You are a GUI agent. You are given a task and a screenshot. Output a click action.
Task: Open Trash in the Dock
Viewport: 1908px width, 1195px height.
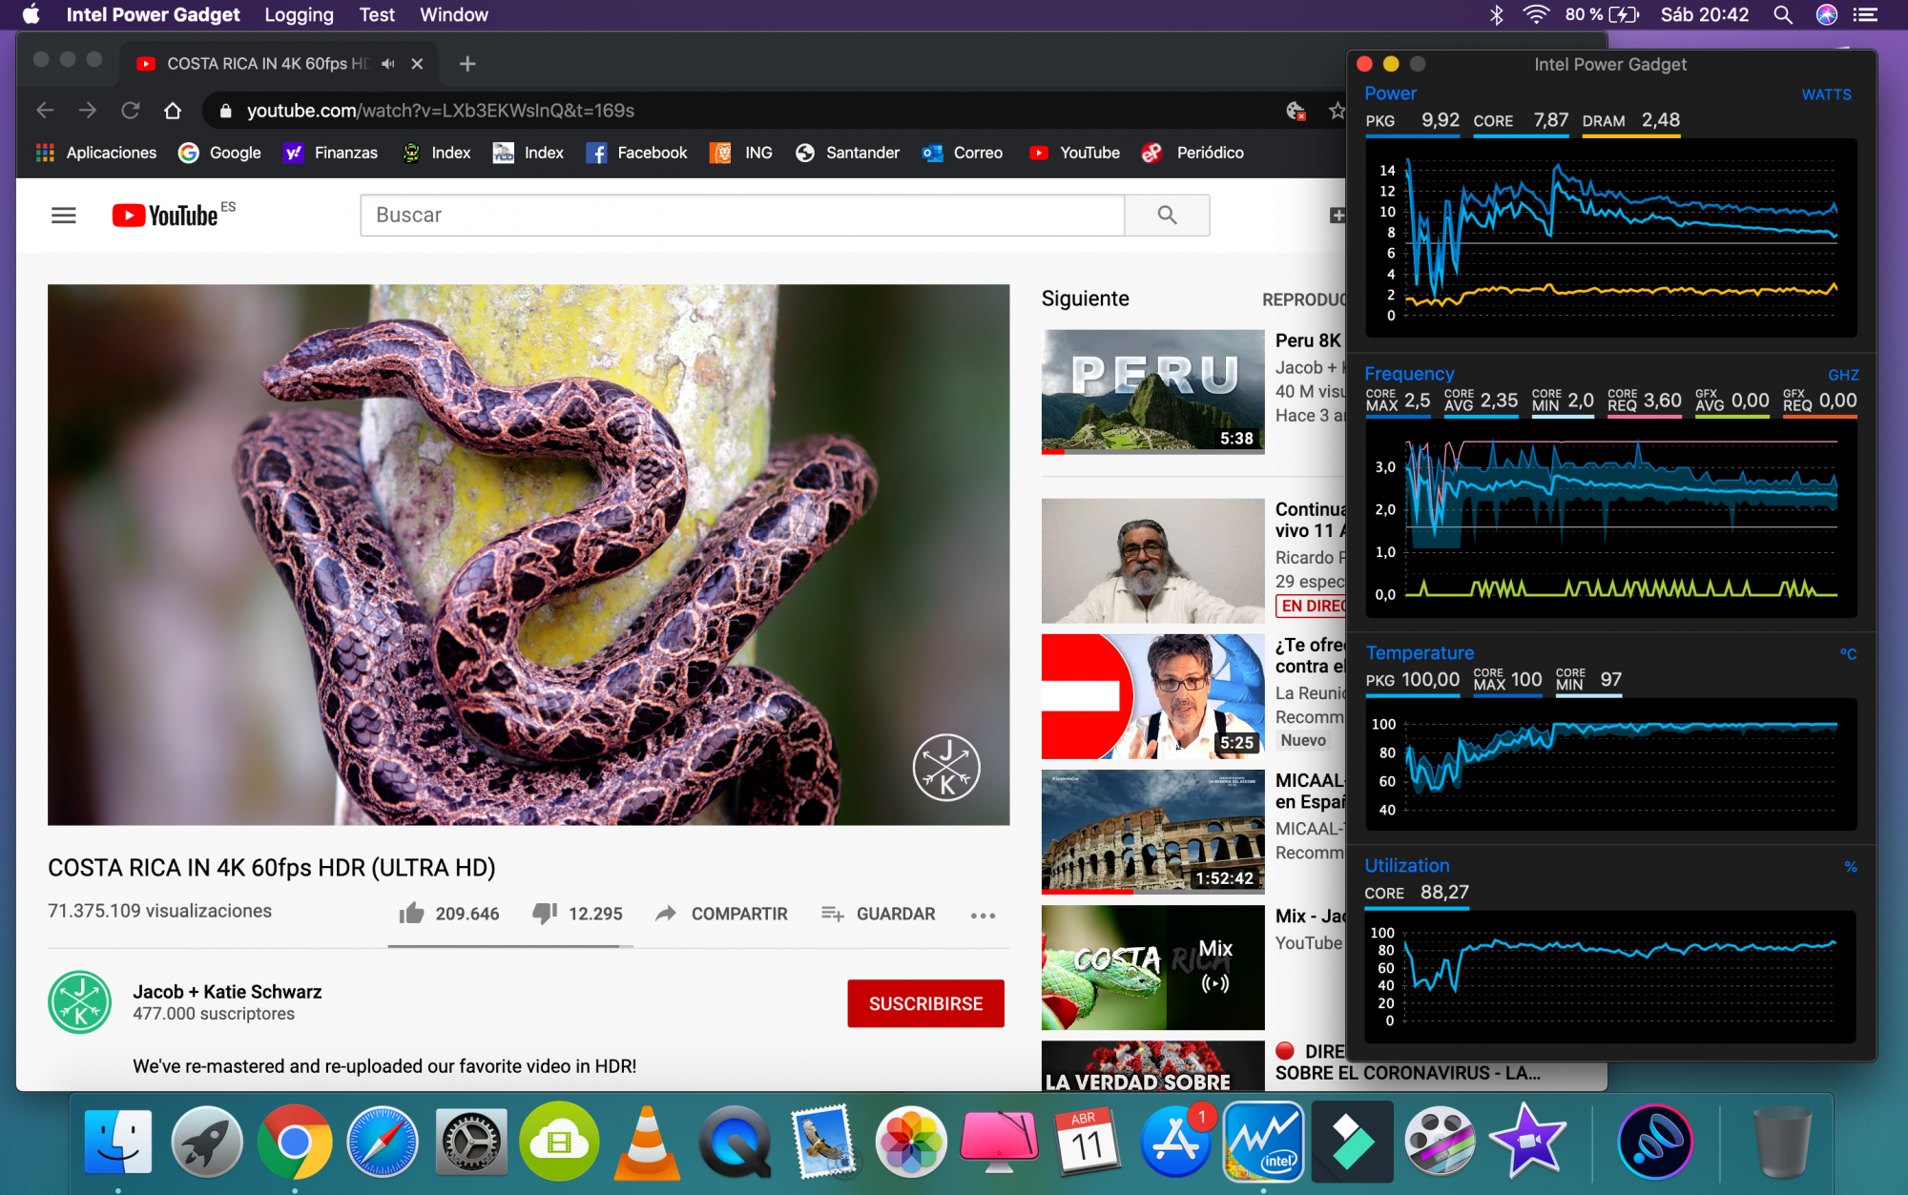(x=1782, y=1141)
